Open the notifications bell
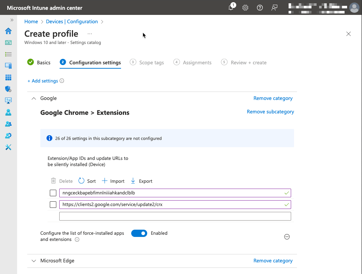 [231, 7]
